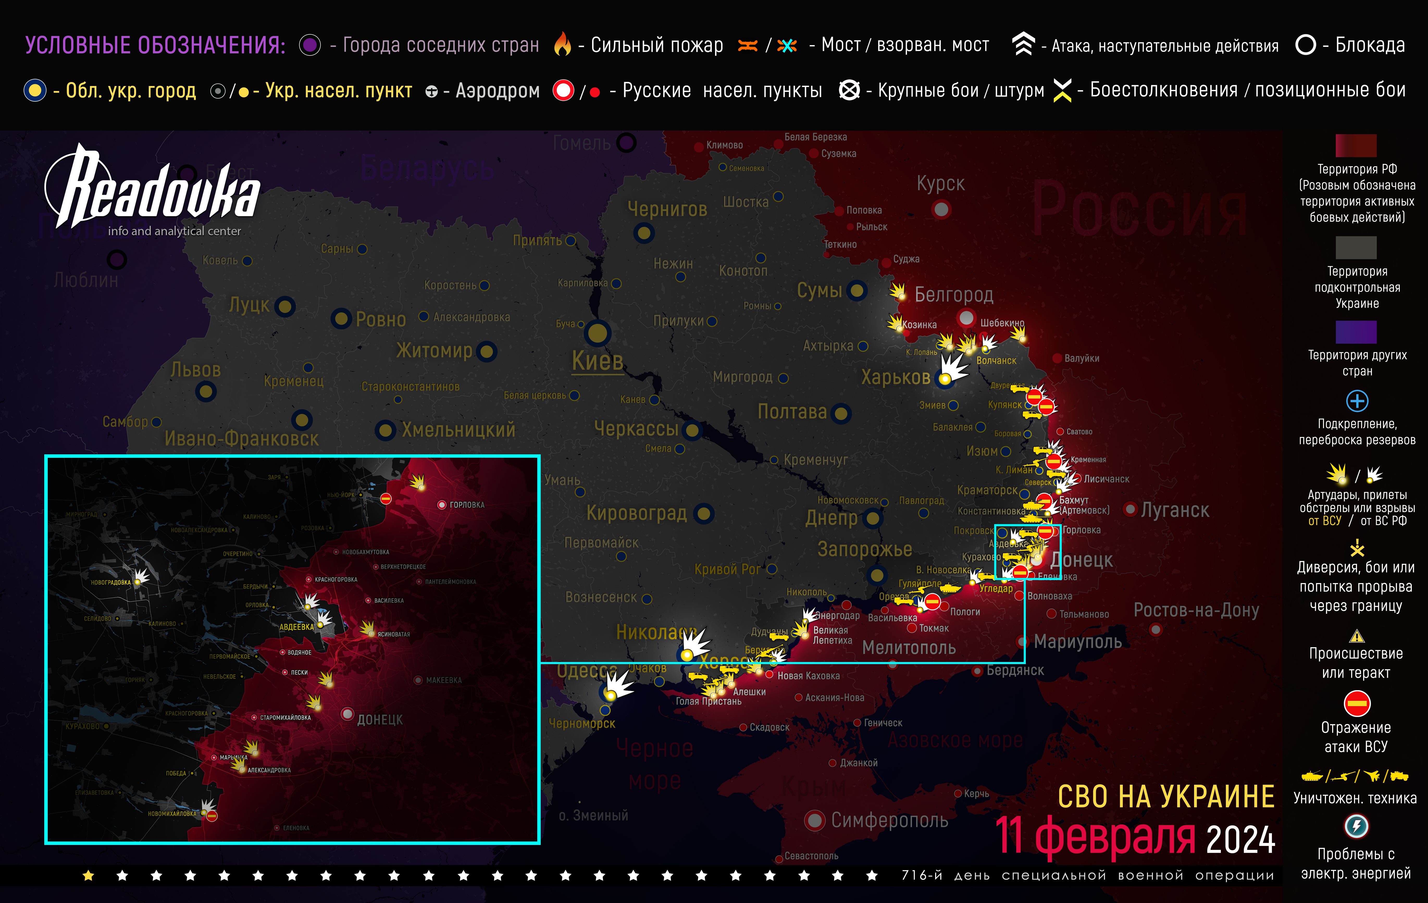Click the yellow tank icon above 'Уничтожен. техника'
The height and width of the screenshot is (903, 1428).
pos(1312,776)
